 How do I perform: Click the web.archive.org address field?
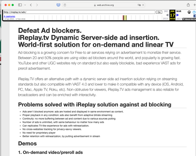104,5
